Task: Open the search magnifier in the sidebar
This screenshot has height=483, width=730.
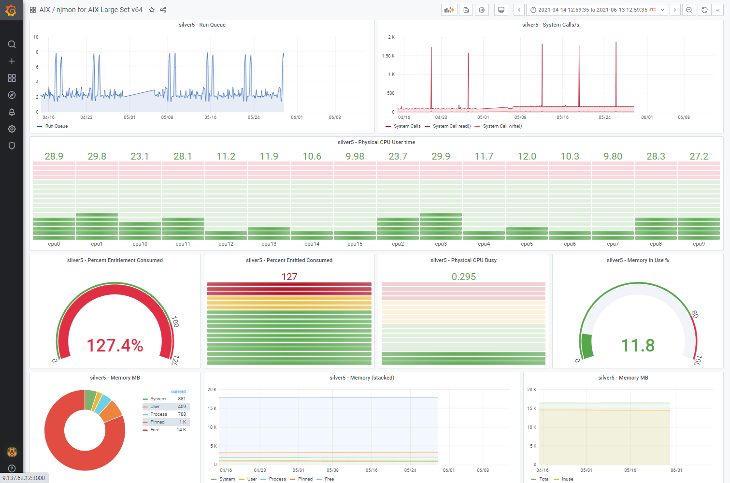Action: [12, 44]
